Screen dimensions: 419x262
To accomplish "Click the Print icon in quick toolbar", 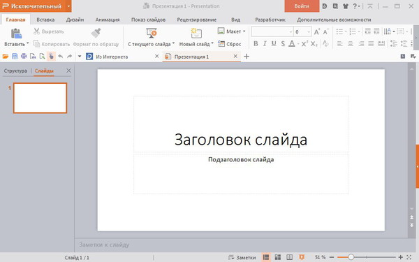I will click(x=24, y=57).
